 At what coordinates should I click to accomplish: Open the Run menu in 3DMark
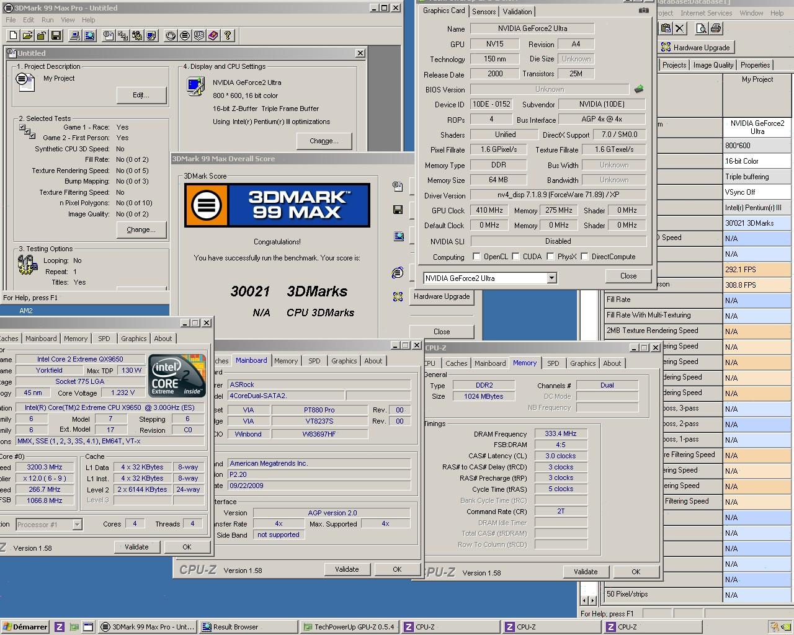[47, 20]
